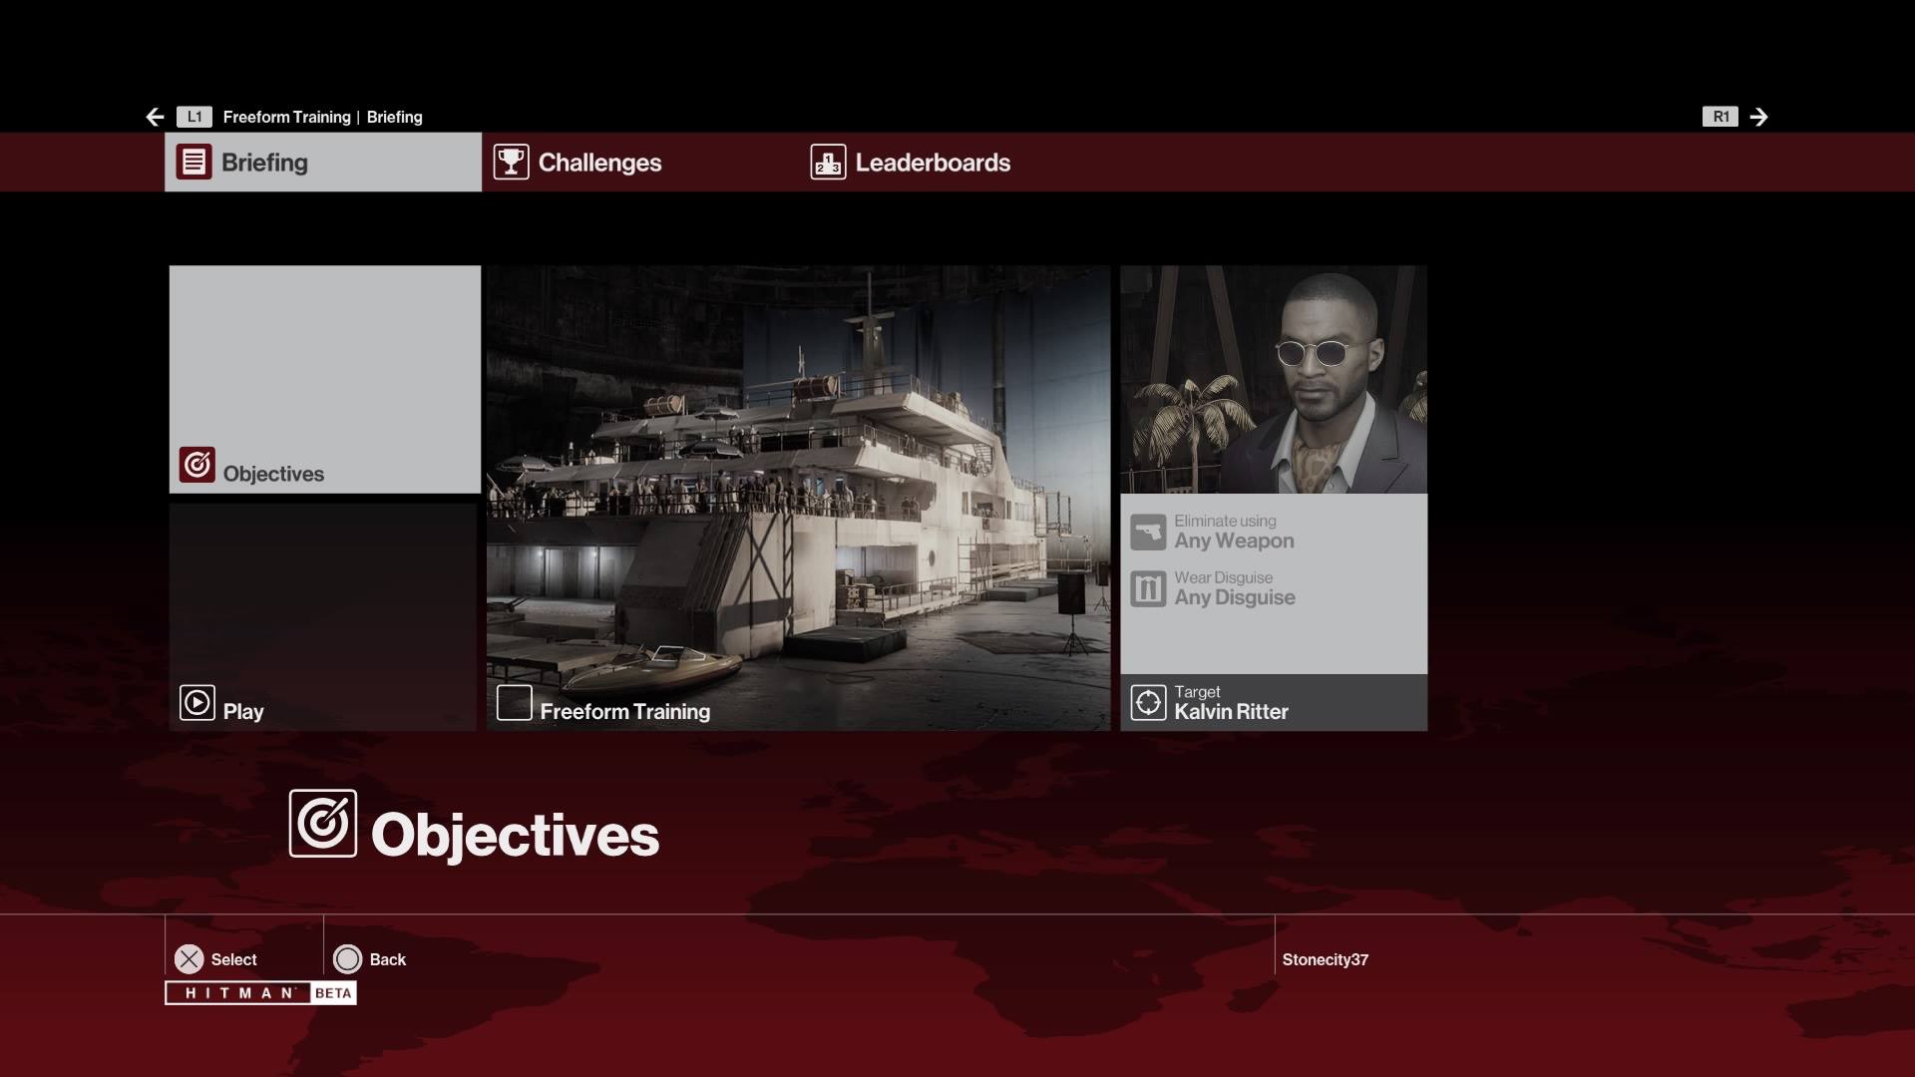Click the cross button Select icon
This screenshot has width=1915, height=1077.
(x=189, y=959)
